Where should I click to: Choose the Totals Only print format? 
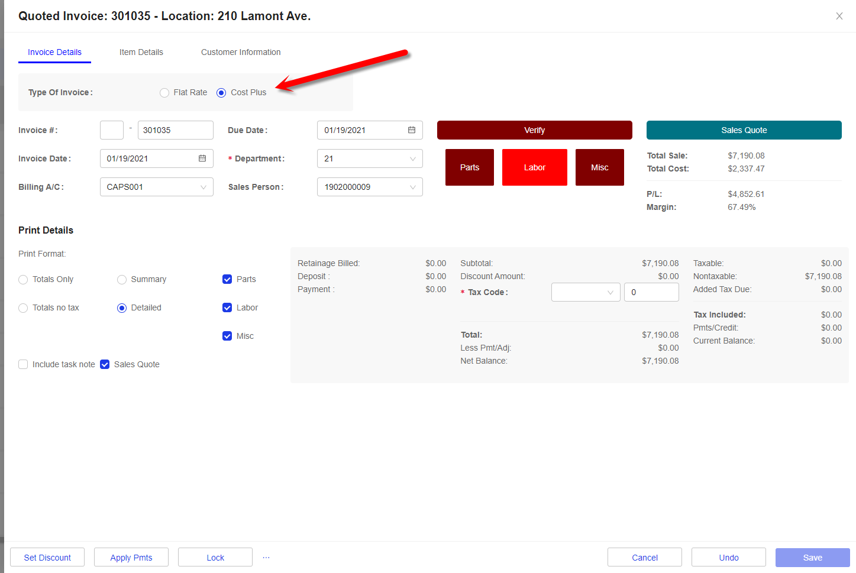tap(23, 280)
